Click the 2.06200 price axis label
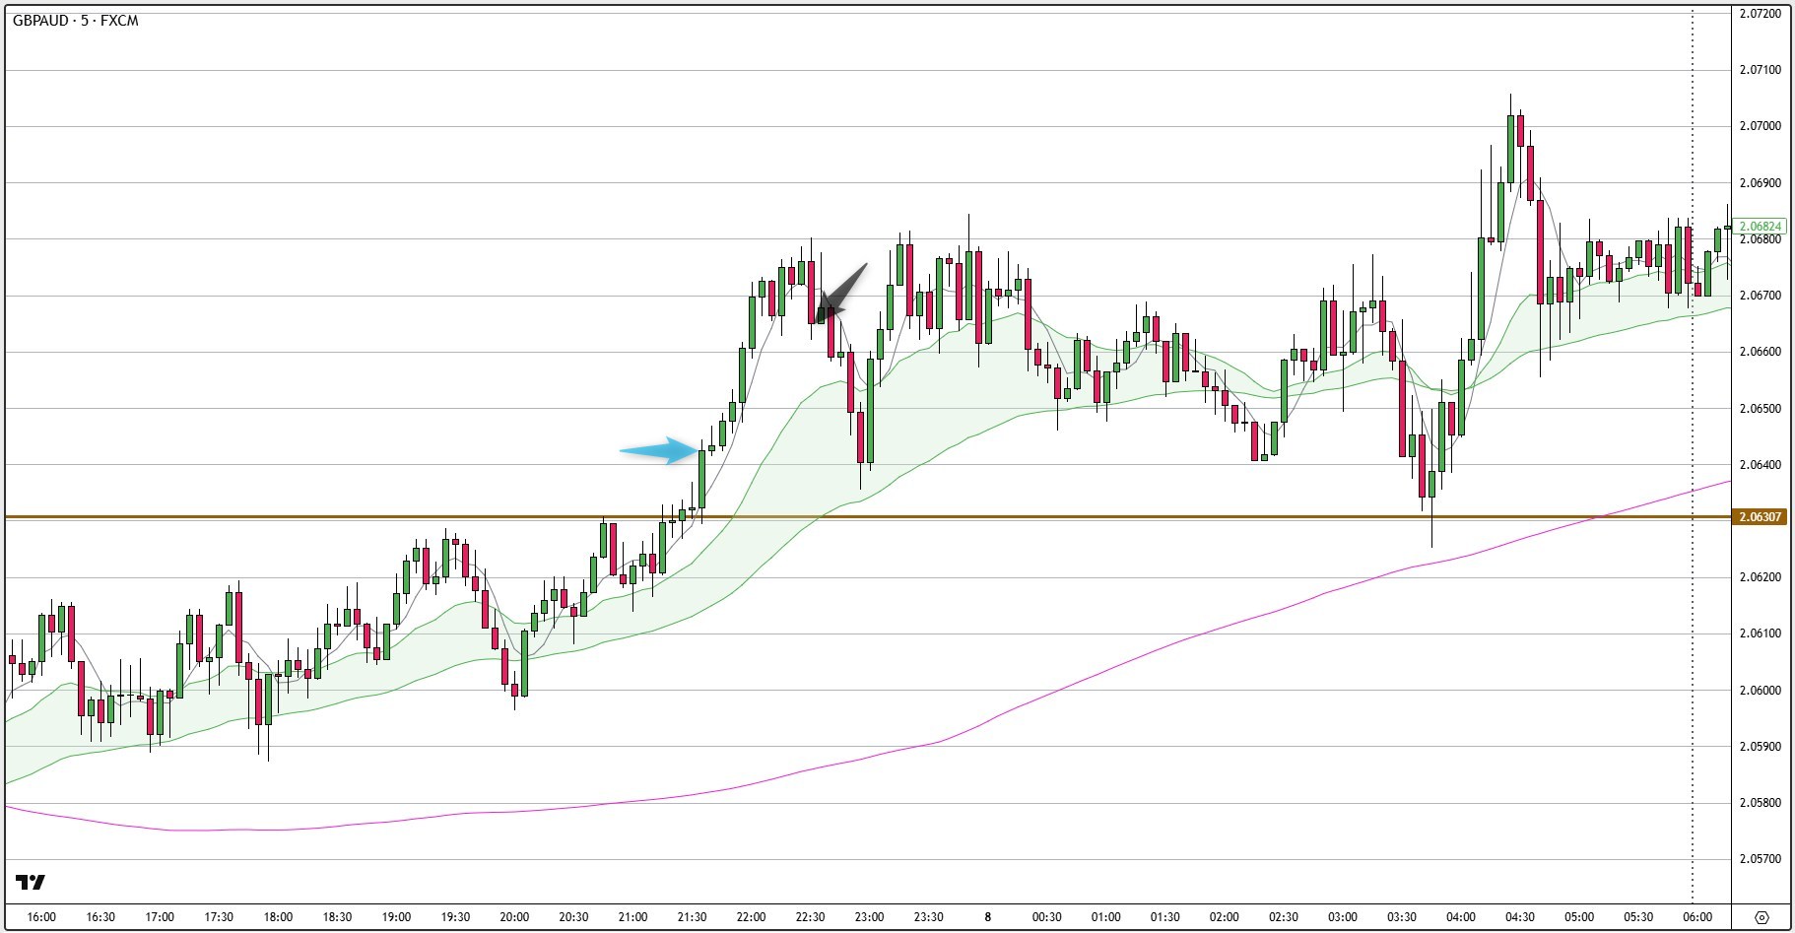Image resolution: width=1795 pixels, height=933 pixels. 1760,577
